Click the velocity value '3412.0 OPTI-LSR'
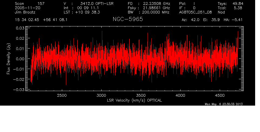The image size is (260, 132). click(97, 4)
